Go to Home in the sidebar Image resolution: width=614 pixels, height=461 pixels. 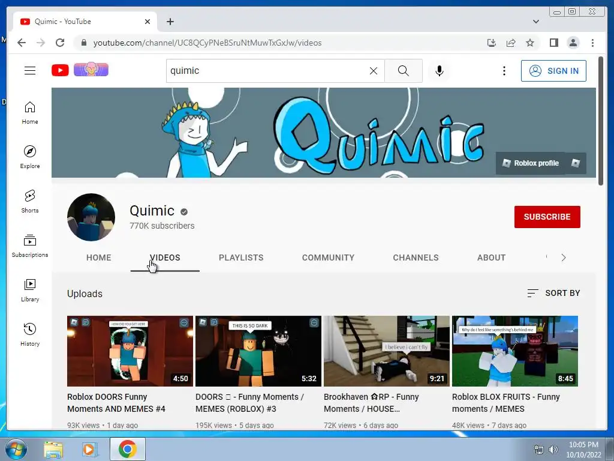click(x=30, y=113)
